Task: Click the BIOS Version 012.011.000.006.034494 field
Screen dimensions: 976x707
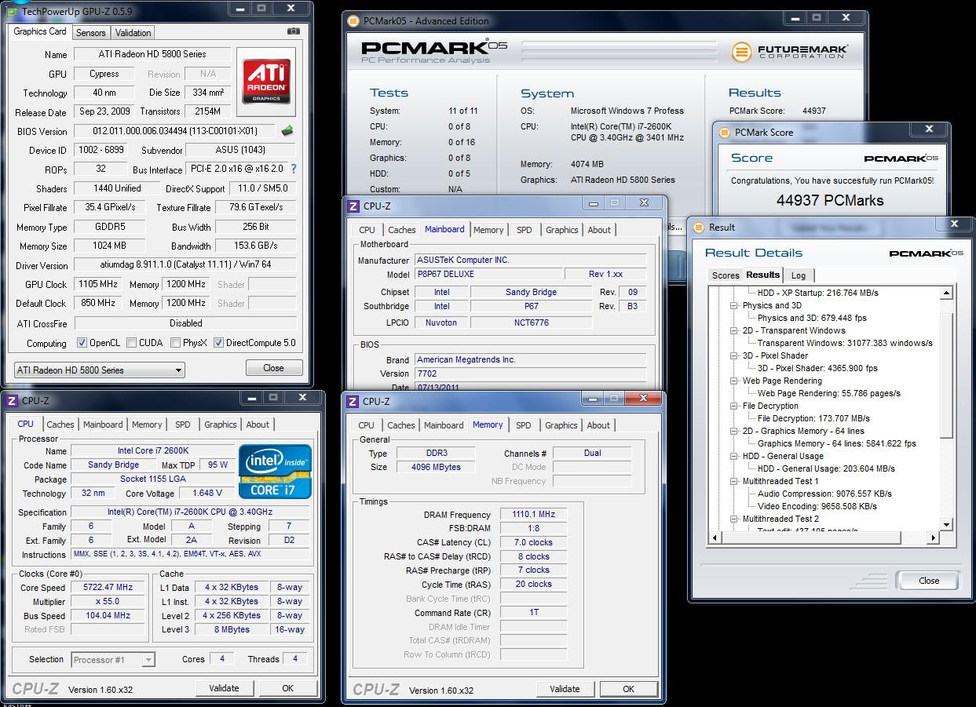Action: click(x=176, y=131)
